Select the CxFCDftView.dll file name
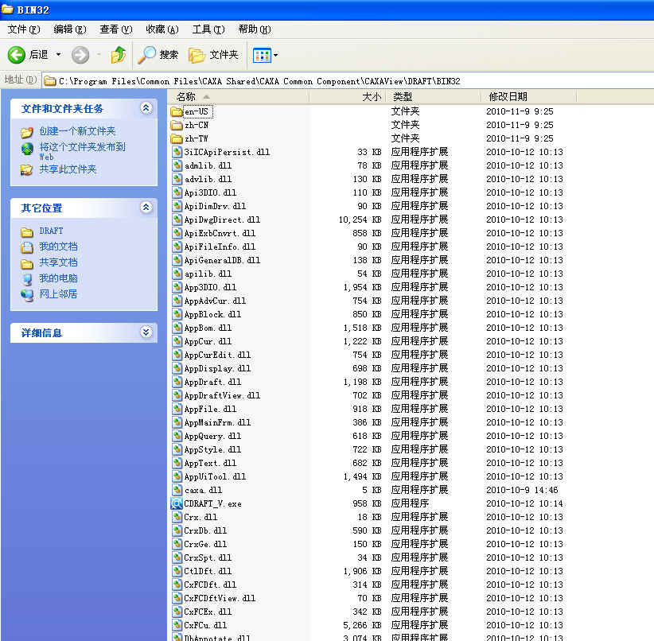 coord(220,599)
